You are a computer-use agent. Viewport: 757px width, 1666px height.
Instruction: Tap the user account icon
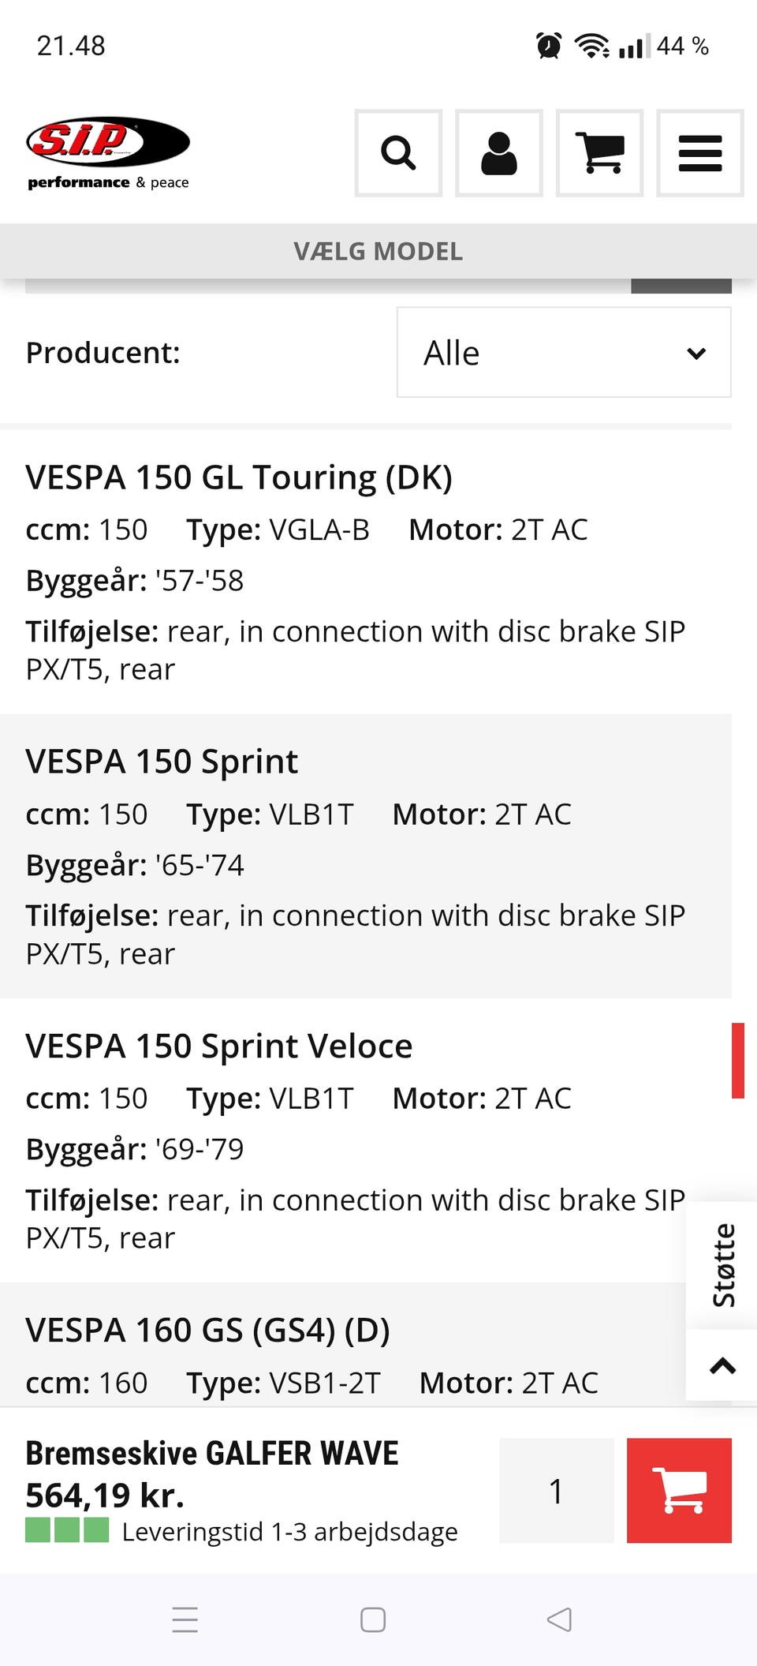click(499, 153)
